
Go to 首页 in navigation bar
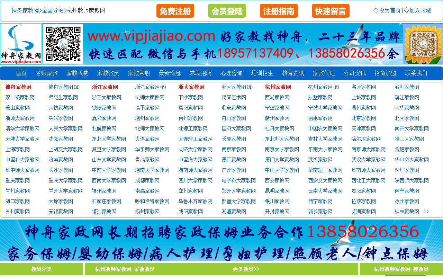tap(21, 73)
